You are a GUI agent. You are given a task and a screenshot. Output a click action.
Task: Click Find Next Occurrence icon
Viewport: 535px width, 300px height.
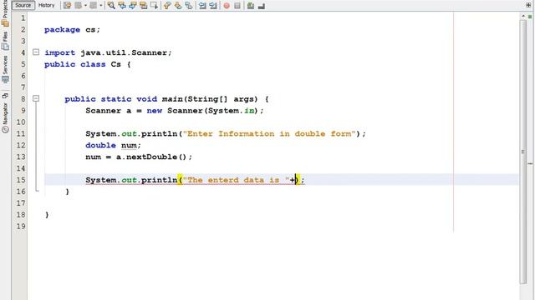click(133, 6)
